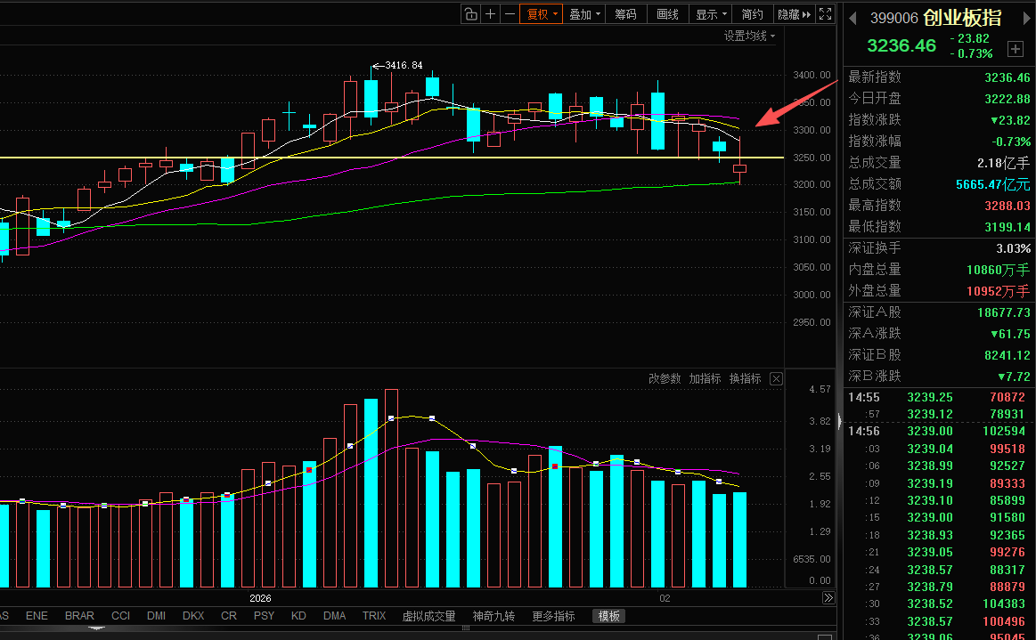
Task: Enter fullscreen with the expand-arrows icon
Action: click(825, 14)
